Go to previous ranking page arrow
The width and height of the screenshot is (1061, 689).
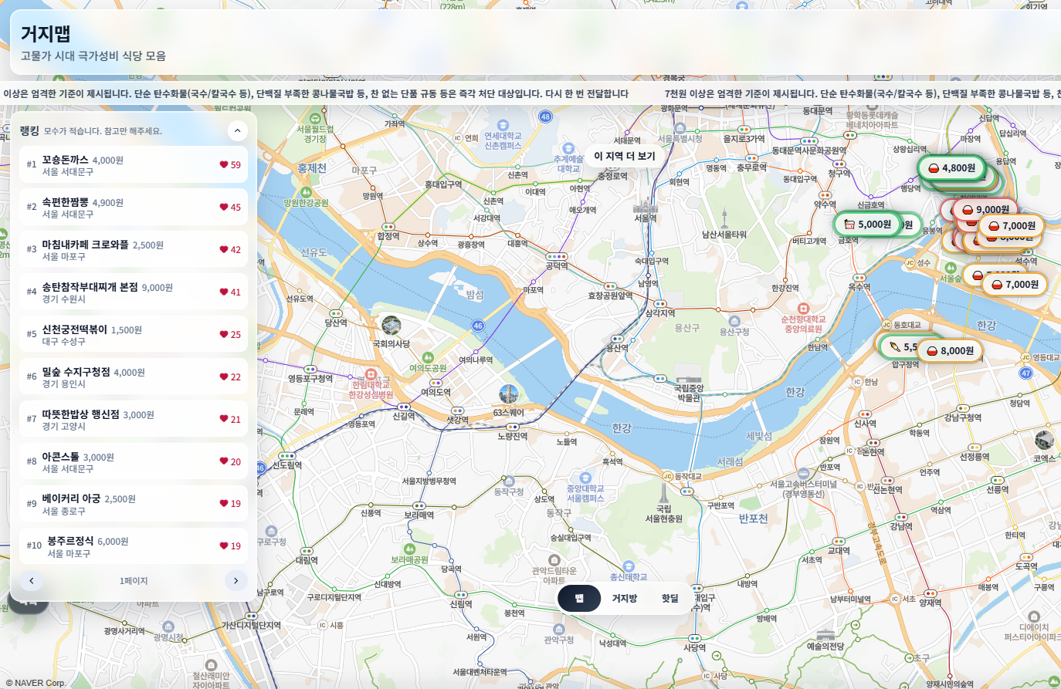click(32, 580)
